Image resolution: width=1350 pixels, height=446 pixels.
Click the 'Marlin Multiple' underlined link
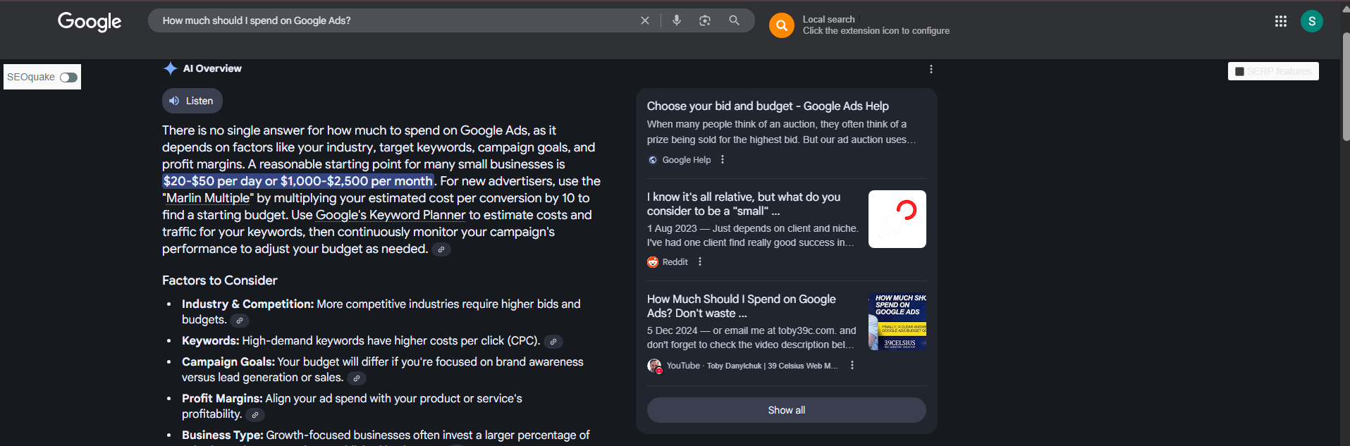pyautogui.click(x=208, y=198)
